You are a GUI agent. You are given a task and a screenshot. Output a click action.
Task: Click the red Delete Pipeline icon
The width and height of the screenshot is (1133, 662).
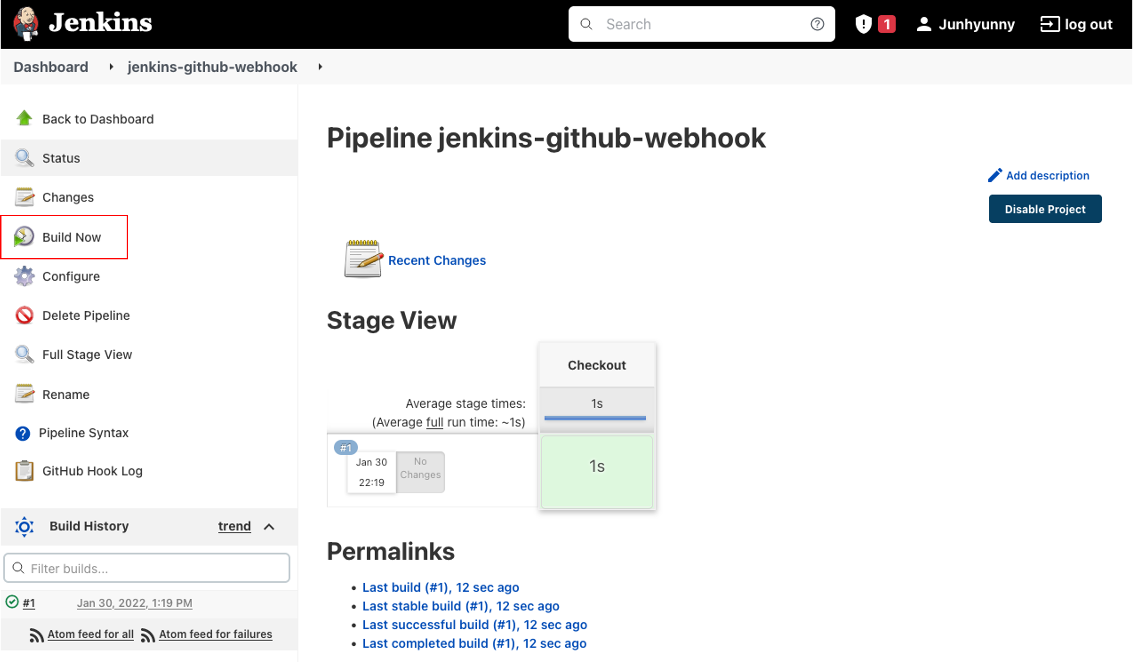pos(24,315)
